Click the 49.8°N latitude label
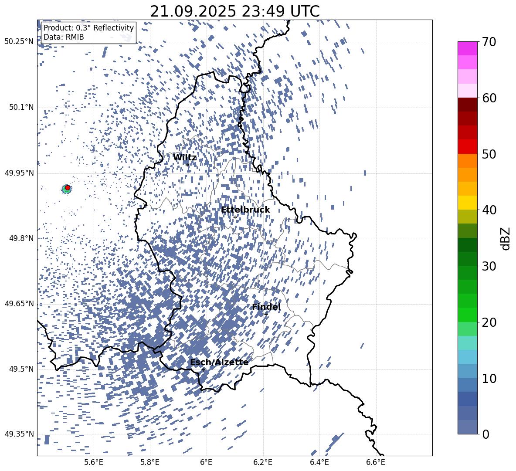Screen dimensions: 516x471 [22, 238]
